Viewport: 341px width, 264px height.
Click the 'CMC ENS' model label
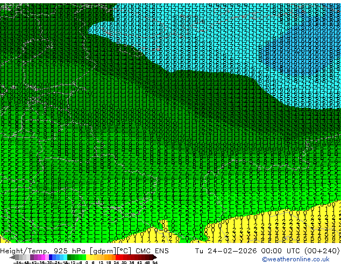(152, 251)
